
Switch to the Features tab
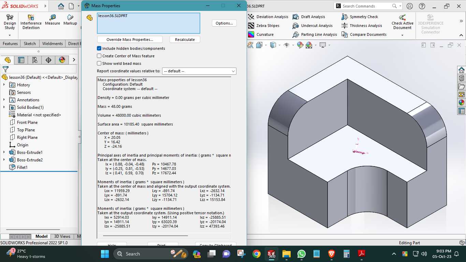pos(10,44)
